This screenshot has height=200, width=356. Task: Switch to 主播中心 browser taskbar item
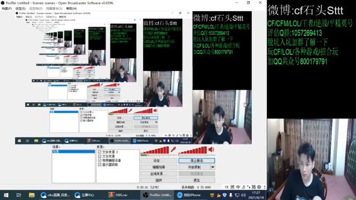85,195
